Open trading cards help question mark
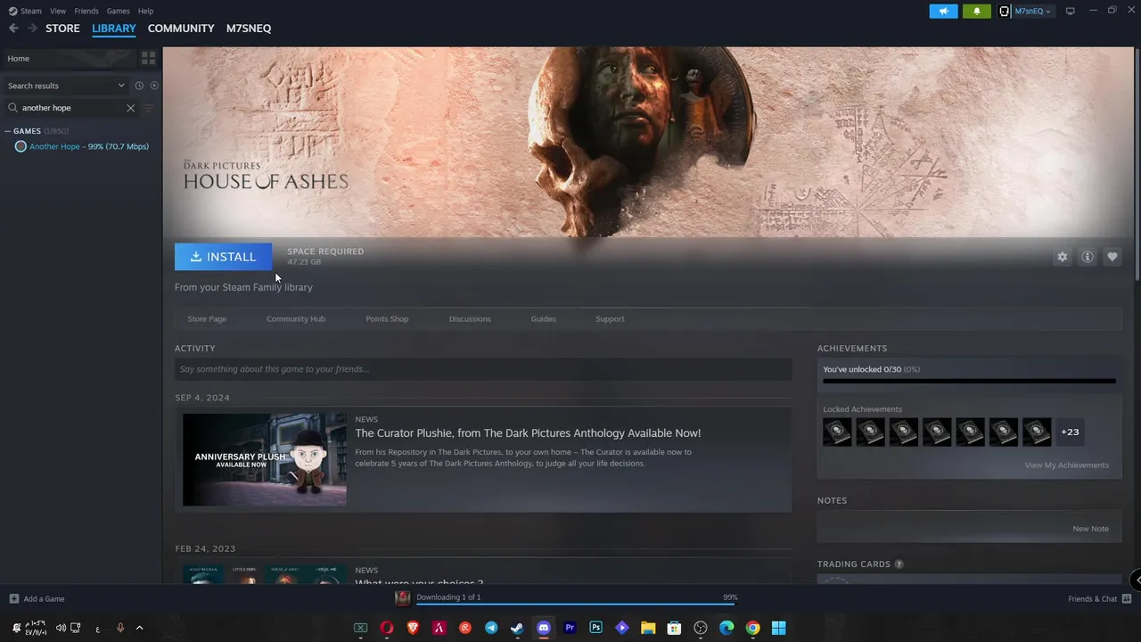The height and width of the screenshot is (642, 1141). click(x=899, y=564)
